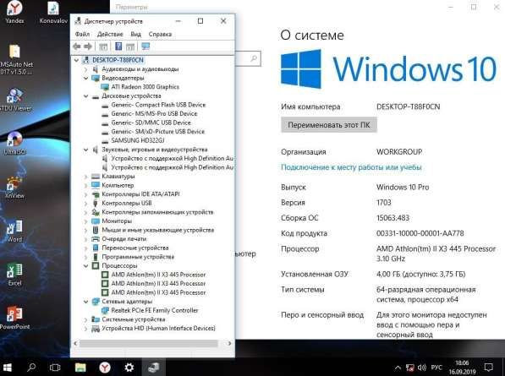Select SAMSUNG HD322GJ disk device

click(138, 140)
